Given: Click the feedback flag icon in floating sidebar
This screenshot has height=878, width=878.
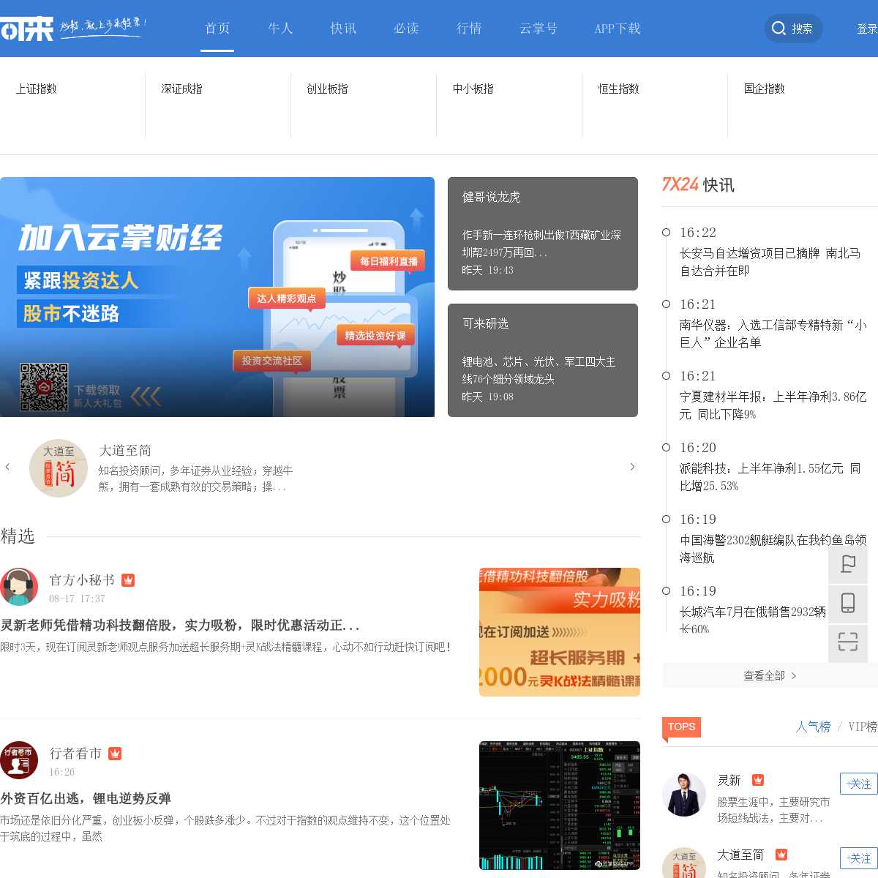Looking at the screenshot, I should (x=848, y=564).
